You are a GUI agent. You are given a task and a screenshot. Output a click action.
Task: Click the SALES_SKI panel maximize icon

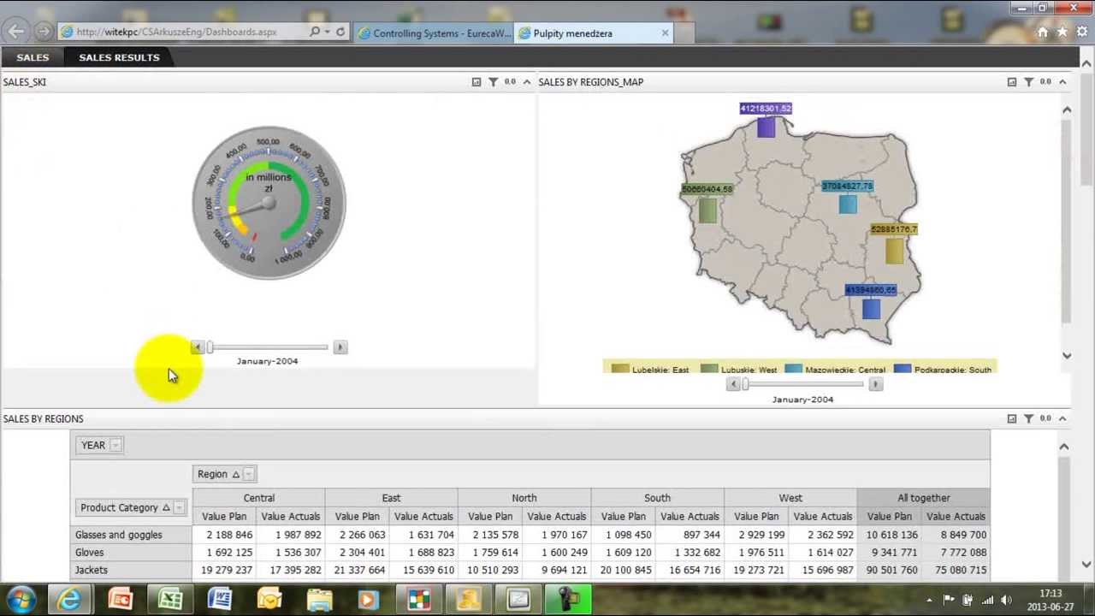tap(476, 81)
